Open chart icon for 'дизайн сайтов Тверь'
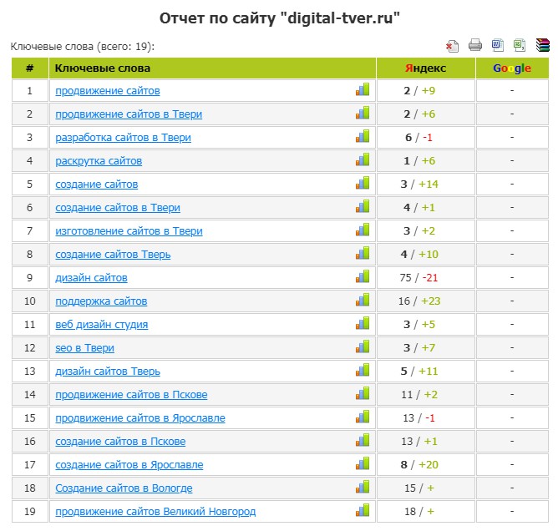Image resolution: width=558 pixels, height=531 pixels. coord(363,370)
